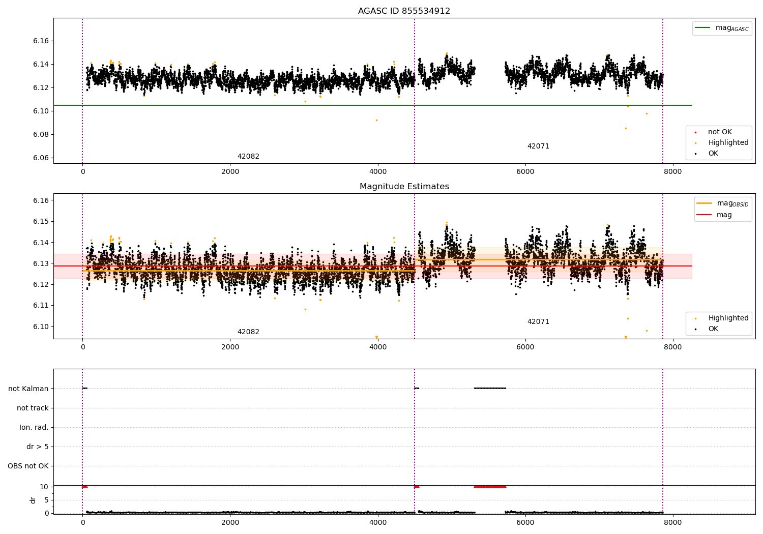Click the 'dr > 5' y-axis label
763x534 pixels.
[x=38, y=447]
